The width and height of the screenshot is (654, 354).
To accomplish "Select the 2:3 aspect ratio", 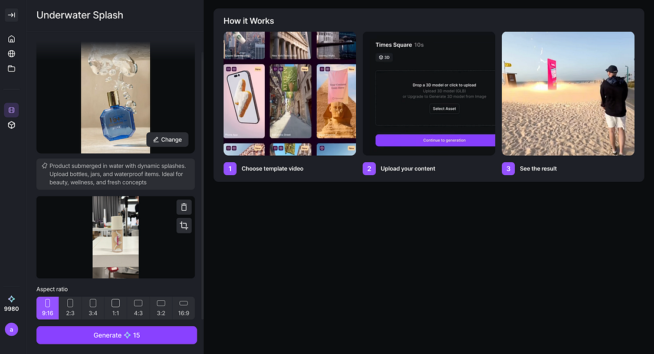I will point(70,308).
